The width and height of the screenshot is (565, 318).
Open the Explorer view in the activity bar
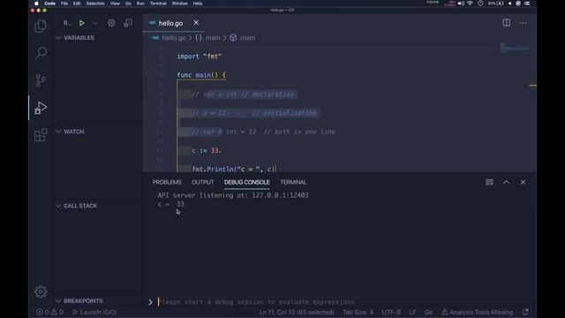41,26
